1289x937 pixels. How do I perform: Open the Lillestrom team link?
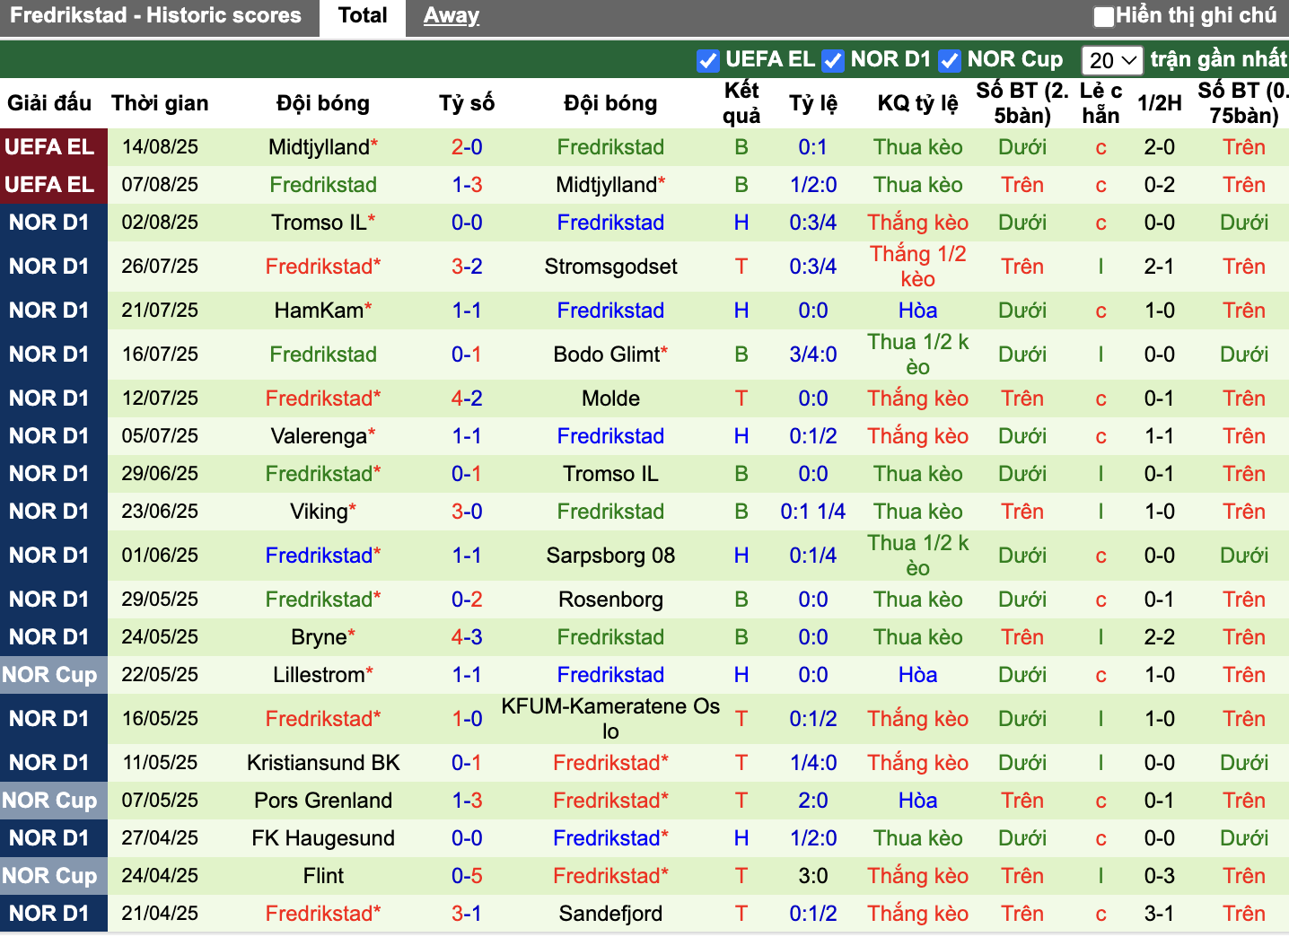[319, 675]
